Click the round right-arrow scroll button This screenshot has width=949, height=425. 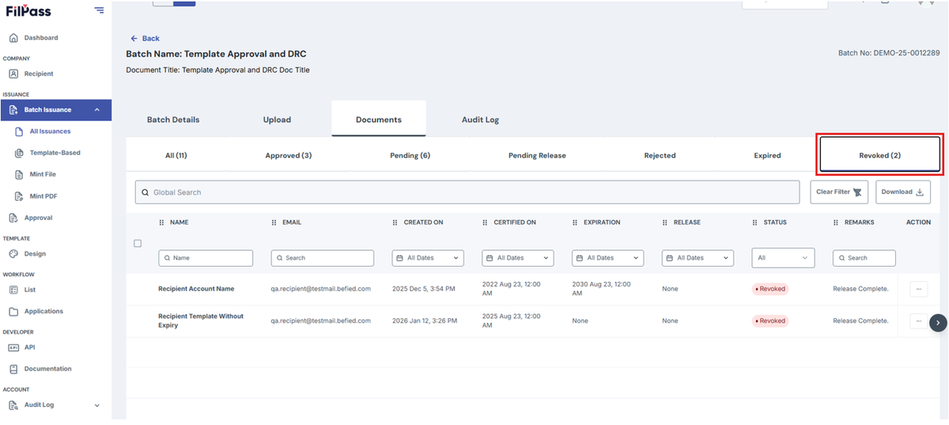tap(938, 322)
